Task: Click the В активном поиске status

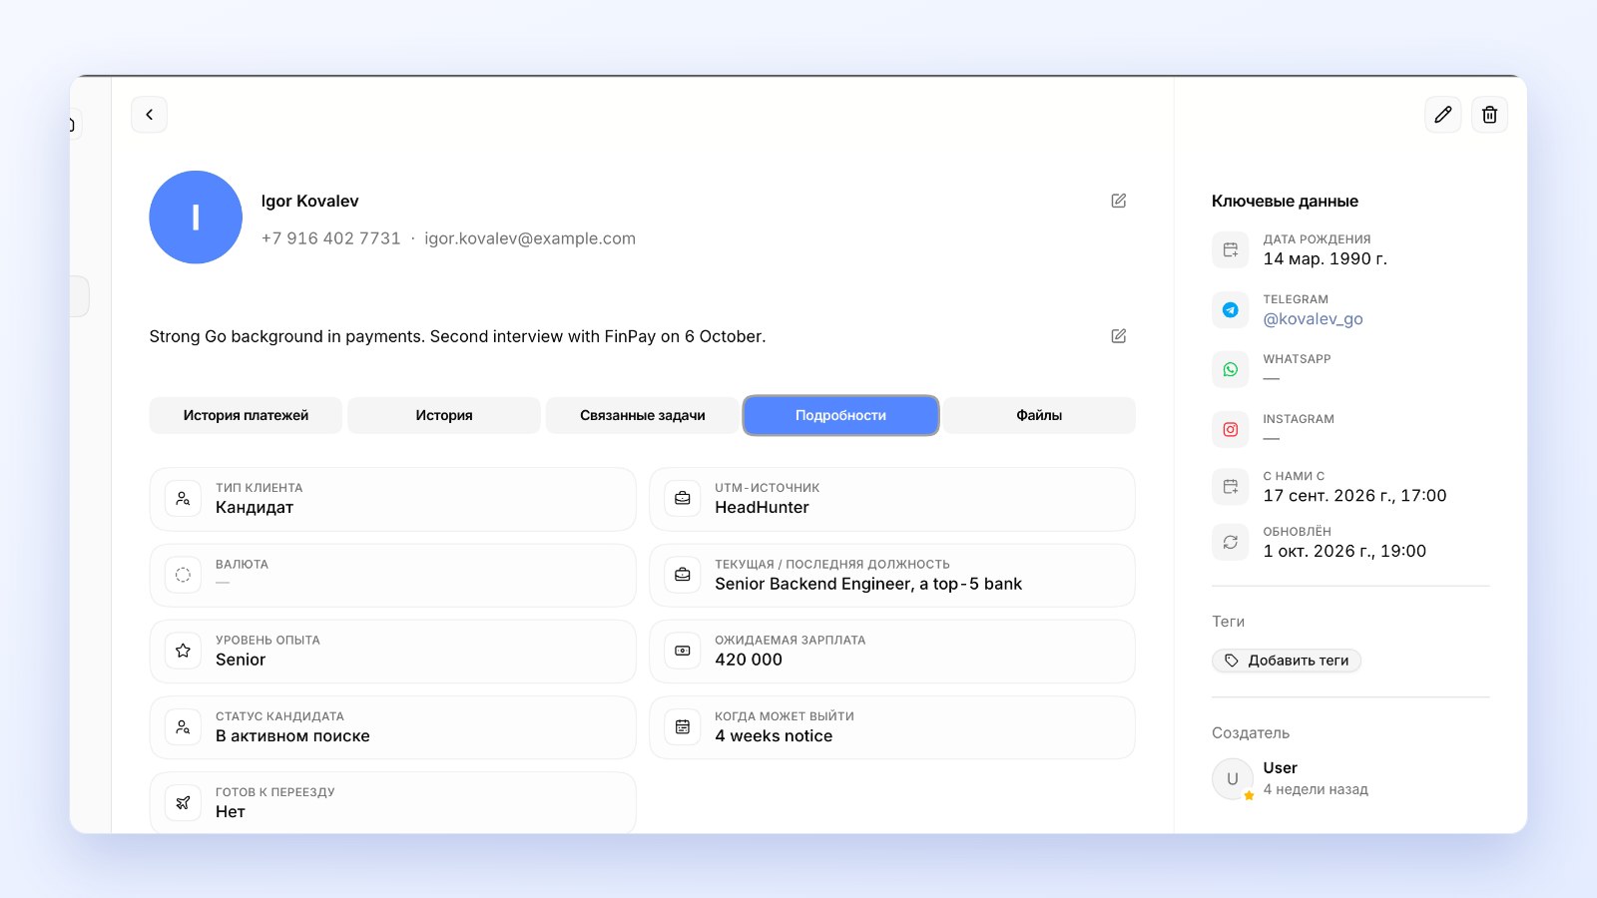Action: pyautogui.click(x=292, y=735)
